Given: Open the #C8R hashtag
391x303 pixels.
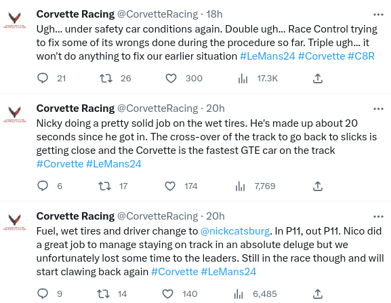Looking at the screenshot, I should coord(361,56).
